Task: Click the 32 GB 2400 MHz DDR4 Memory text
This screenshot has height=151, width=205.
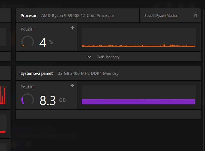Action: click(88, 73)
